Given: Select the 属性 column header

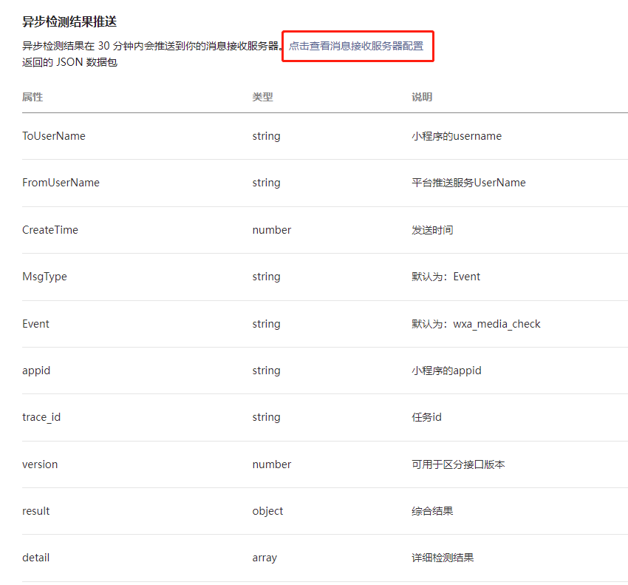Looking at the screenshot, I should point(33,97).
